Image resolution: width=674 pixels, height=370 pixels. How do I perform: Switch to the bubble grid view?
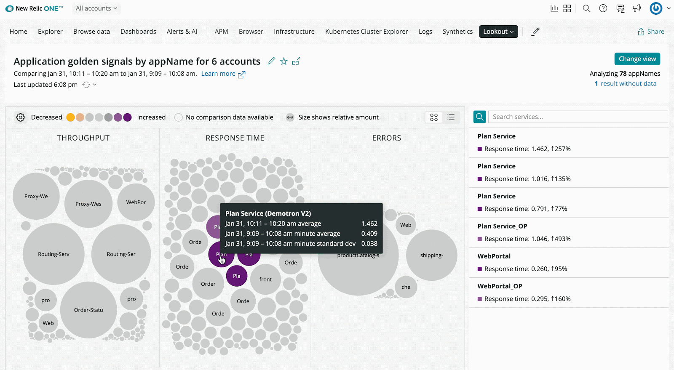(x=434, y=117)
